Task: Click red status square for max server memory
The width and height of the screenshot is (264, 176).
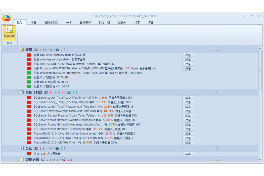Action: 29,55
